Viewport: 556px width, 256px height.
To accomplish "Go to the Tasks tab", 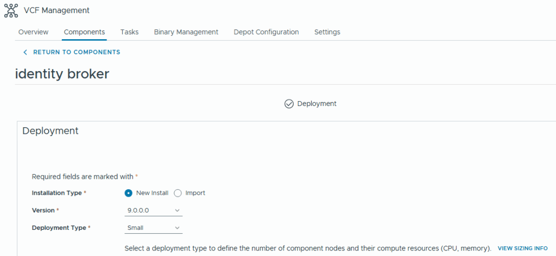I will click(x=129, y=32).
